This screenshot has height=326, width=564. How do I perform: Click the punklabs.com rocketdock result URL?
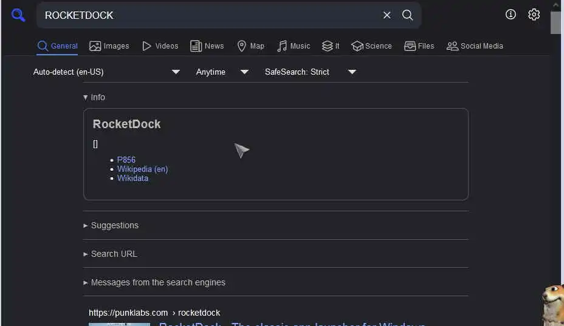(154, 313)
